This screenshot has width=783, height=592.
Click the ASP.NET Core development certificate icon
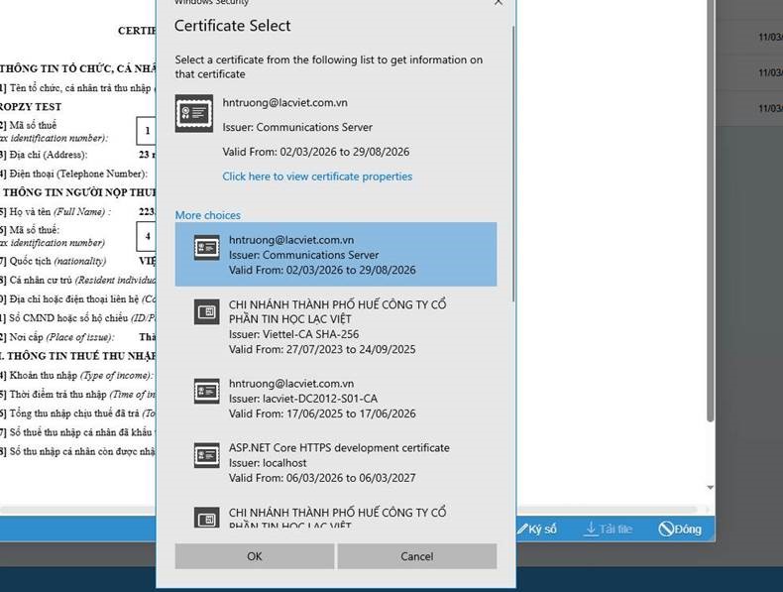[x=206, y=455]
